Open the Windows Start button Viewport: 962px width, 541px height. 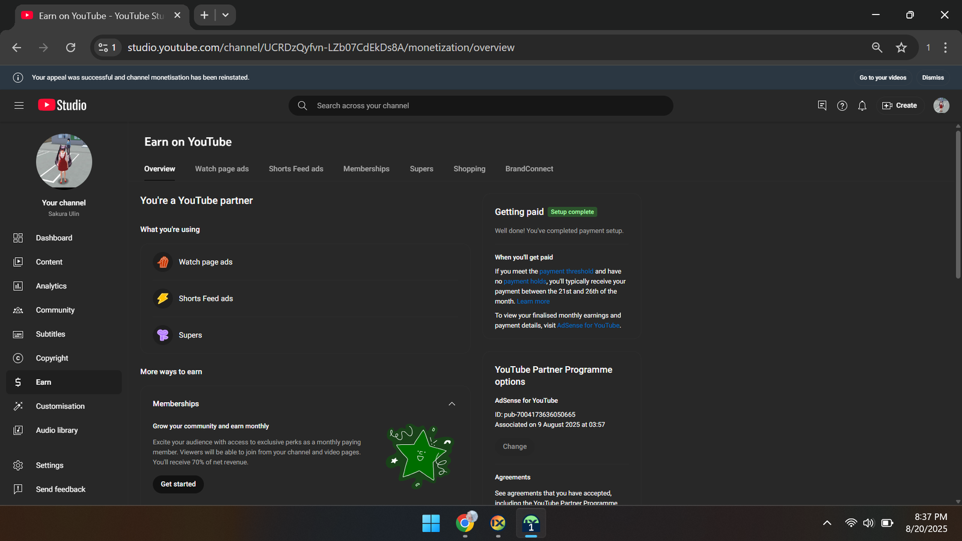[431, 523]
